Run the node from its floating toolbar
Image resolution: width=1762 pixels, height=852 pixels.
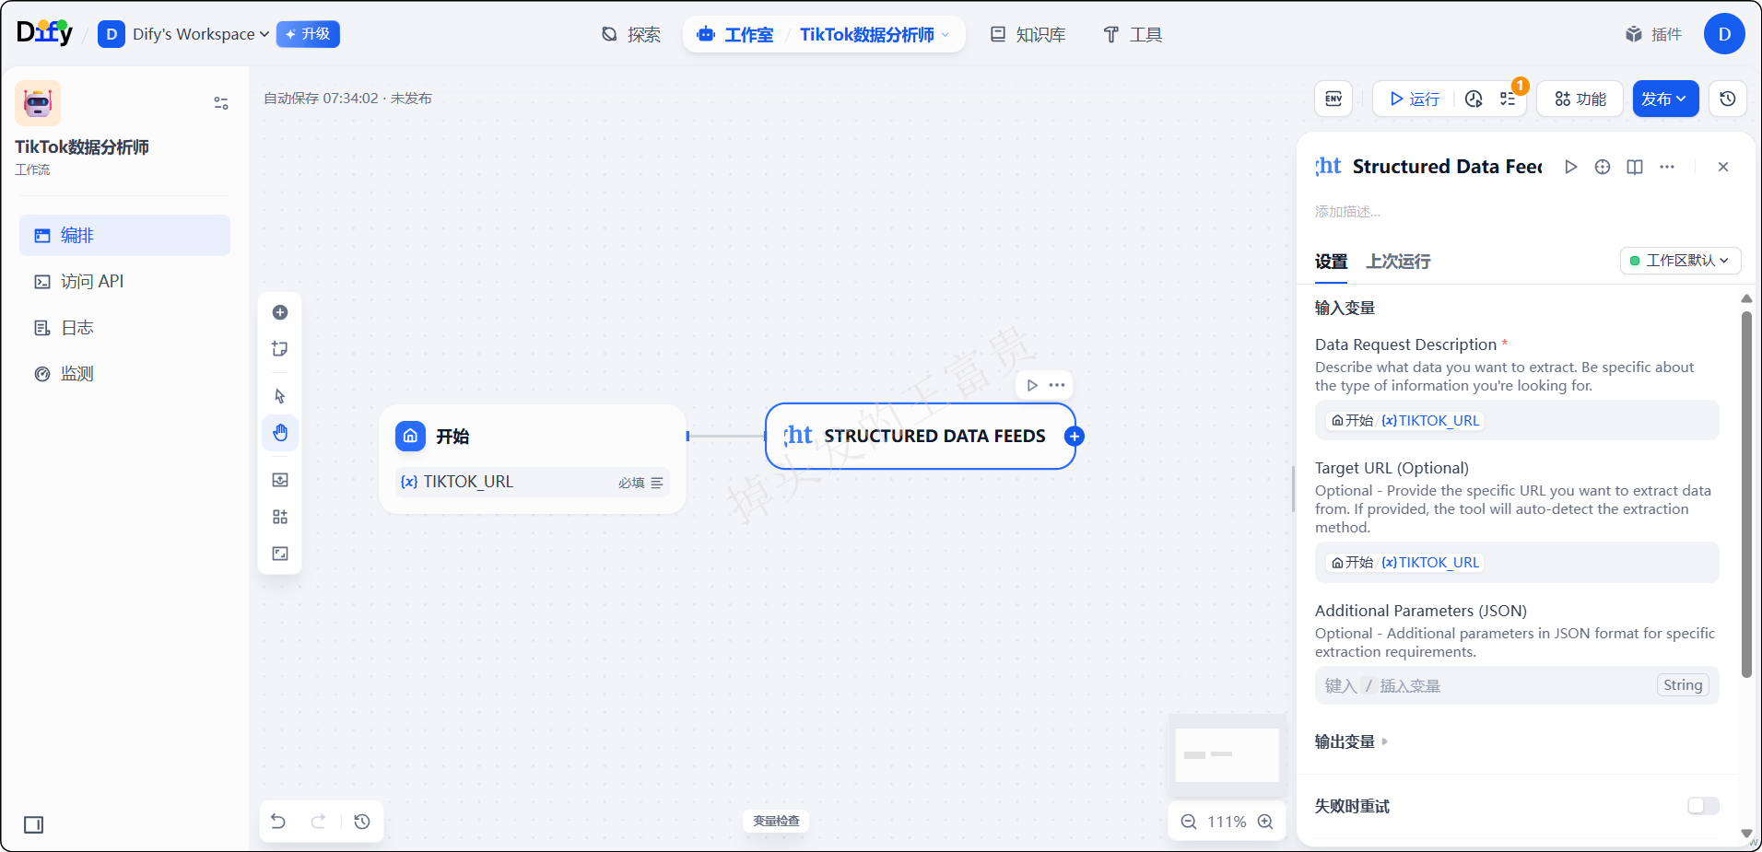click(x=1032, y=385)
